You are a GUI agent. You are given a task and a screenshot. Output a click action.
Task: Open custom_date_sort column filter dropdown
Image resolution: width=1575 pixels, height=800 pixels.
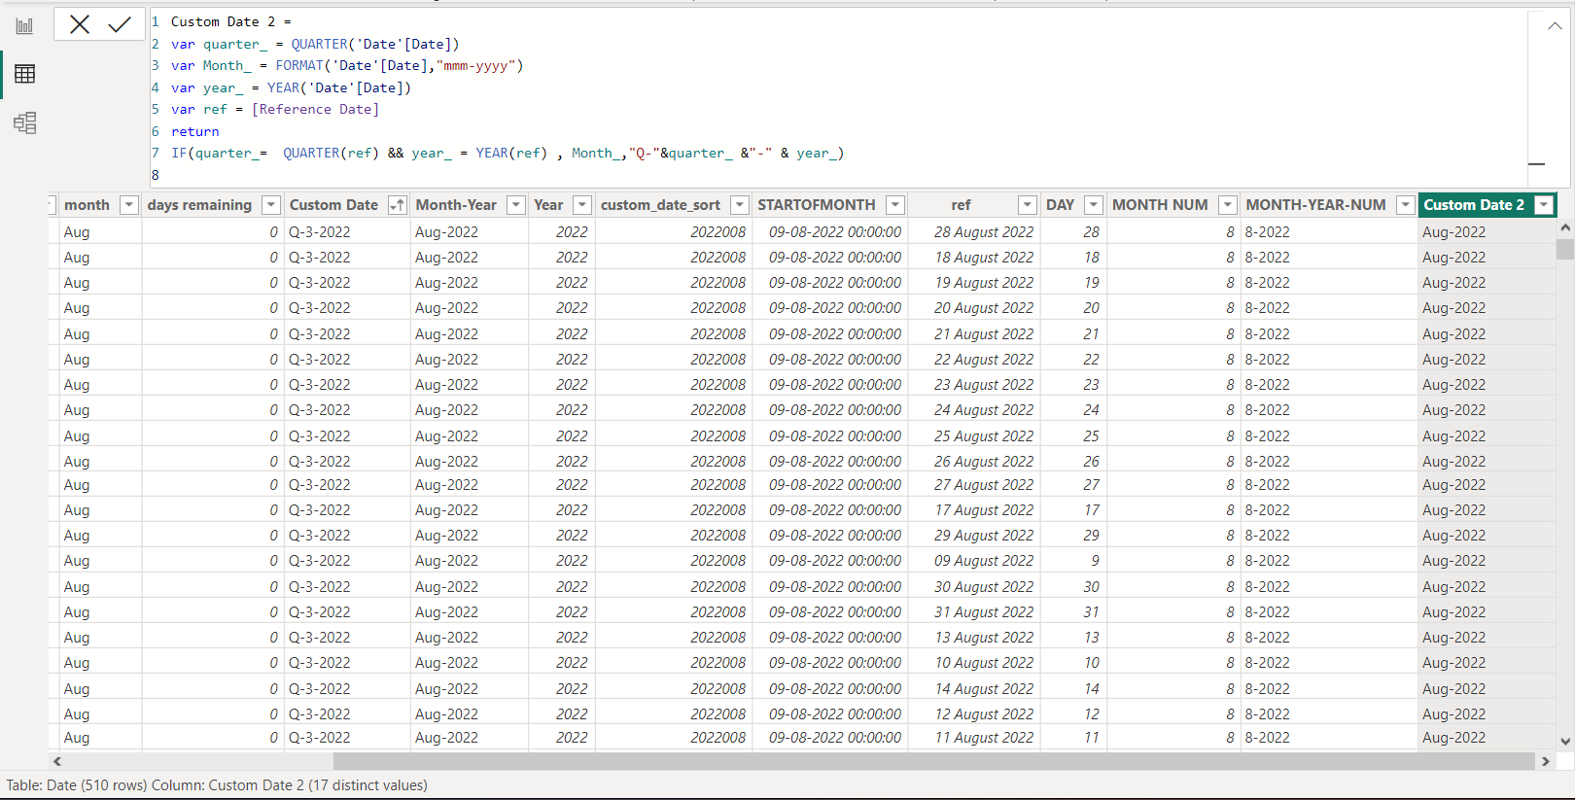740,205
